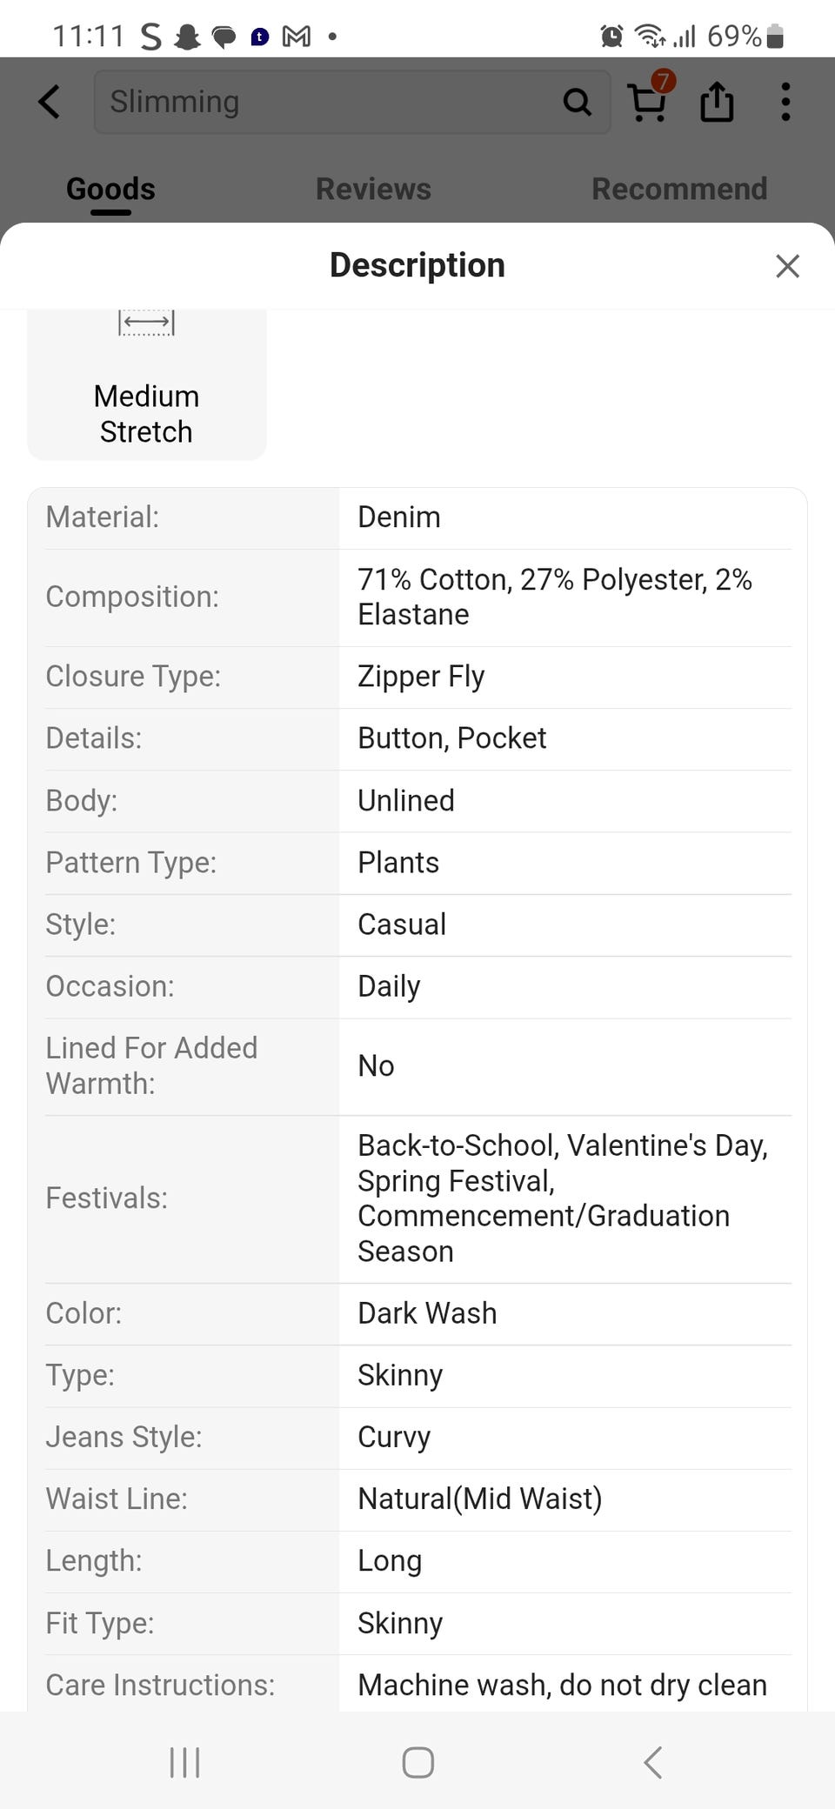Tap the Care Instructions machine wash text

coord(562,1685)
